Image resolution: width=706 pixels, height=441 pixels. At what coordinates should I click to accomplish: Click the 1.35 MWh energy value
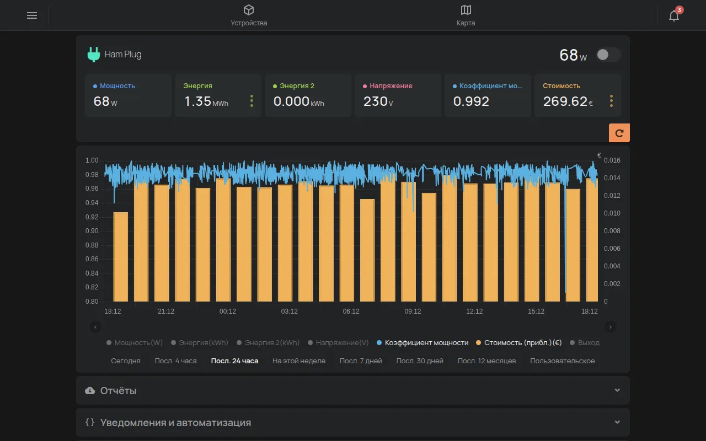pyautogui.click(x=206, y=101)
